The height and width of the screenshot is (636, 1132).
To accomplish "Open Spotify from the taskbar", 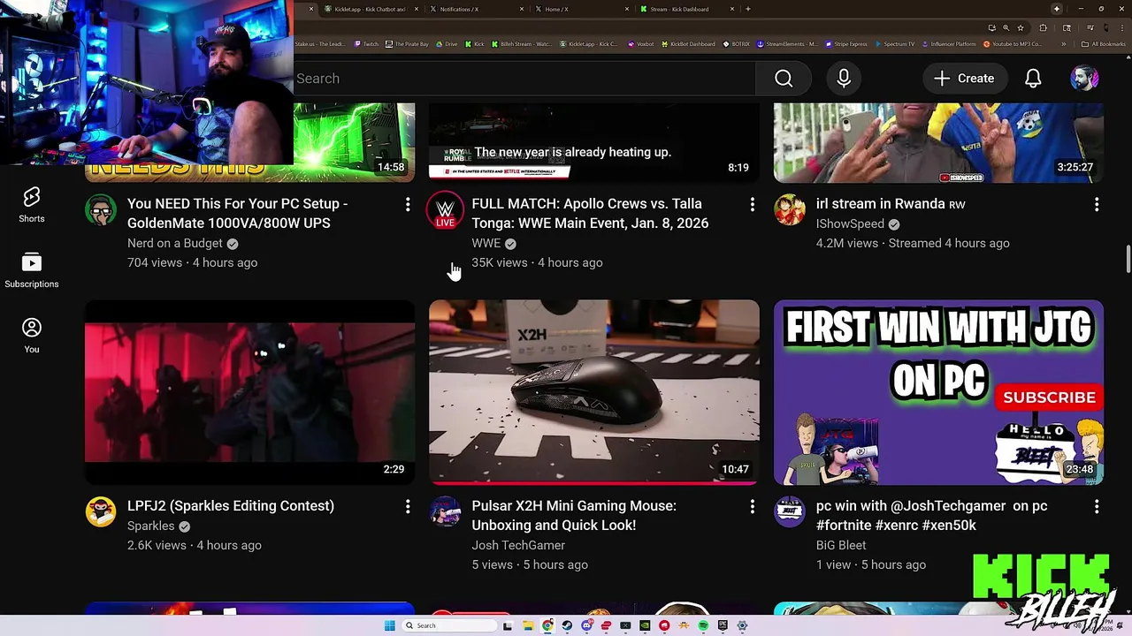I will (703, 625).
